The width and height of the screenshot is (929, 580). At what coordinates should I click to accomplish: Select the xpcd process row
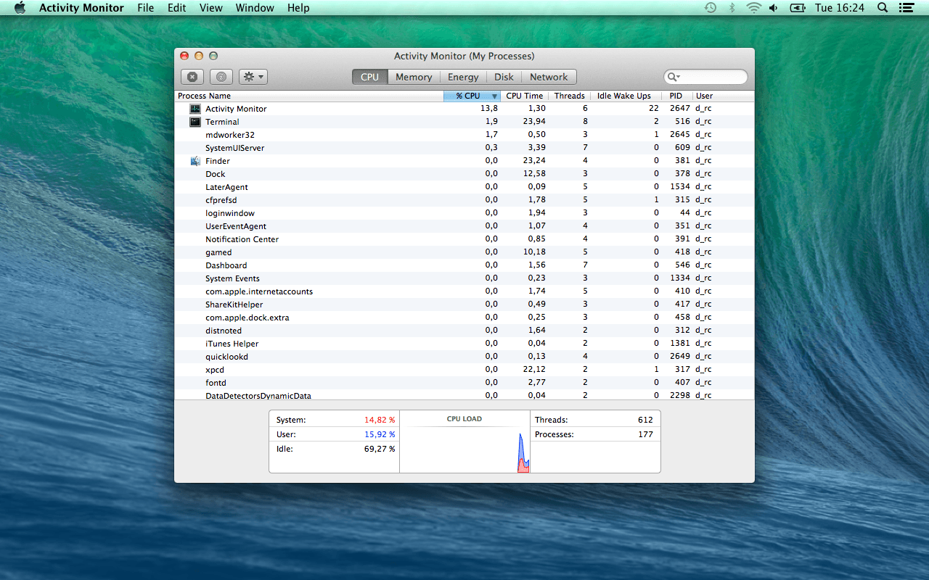(x=464, y=370)
